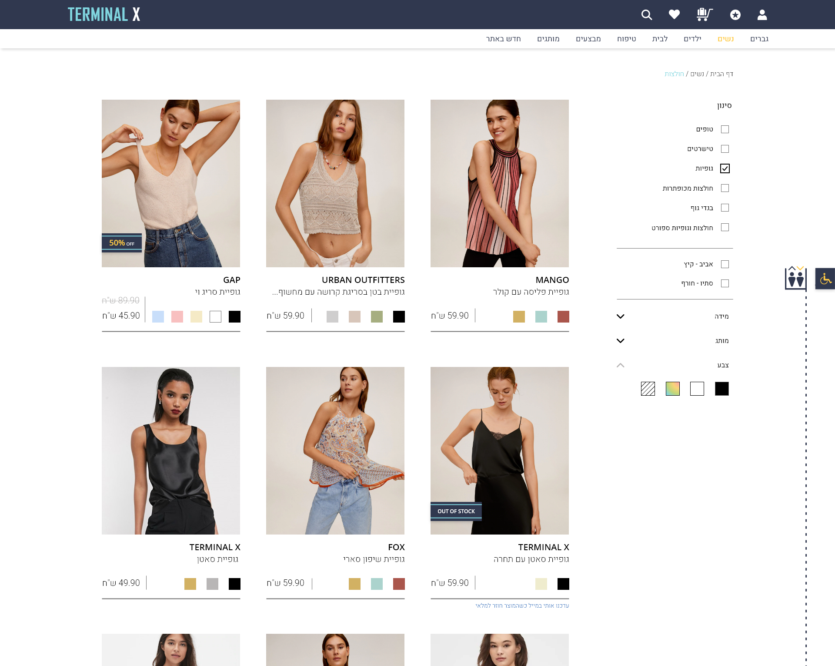Open the FOX chiffon top product image

point(335,451)
